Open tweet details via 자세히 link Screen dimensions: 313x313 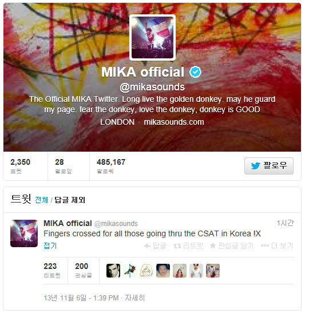pyautogui.click(x=134, y=298)
